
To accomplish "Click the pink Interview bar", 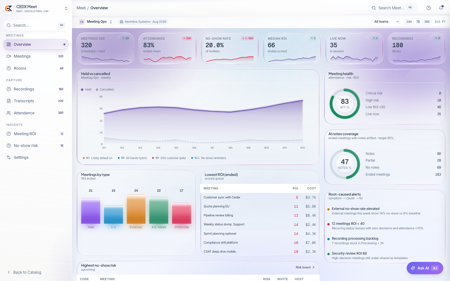I will pos(181,213).
